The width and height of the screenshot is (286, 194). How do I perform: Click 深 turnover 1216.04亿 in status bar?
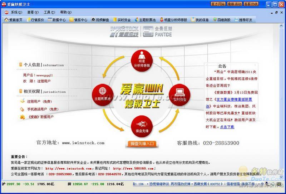pos(115,184)
